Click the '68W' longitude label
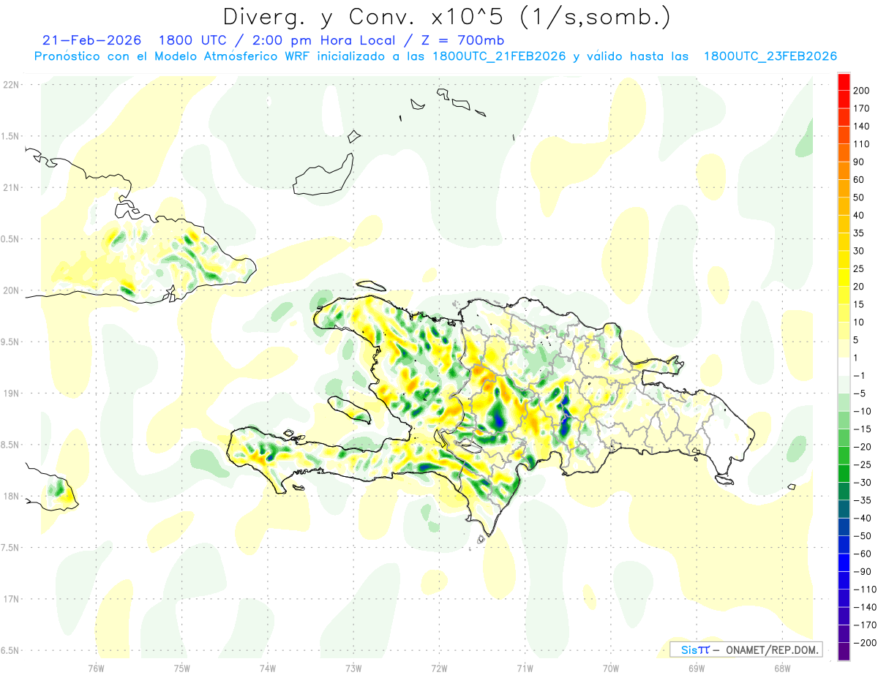 pyautogui.click(x=781, y=668)
